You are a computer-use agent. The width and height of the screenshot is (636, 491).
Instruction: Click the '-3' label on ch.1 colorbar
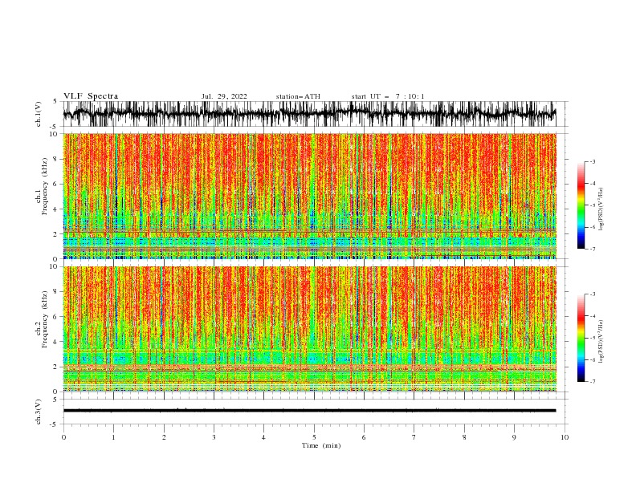pos(592,161)
